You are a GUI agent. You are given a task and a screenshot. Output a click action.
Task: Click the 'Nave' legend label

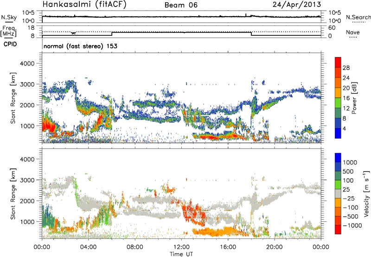pos(353,32)
